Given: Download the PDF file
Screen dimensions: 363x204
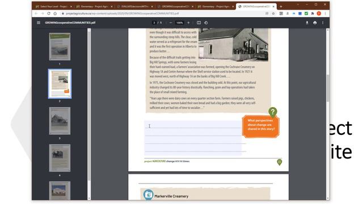Looking at the screenshot, I should 307,23.
